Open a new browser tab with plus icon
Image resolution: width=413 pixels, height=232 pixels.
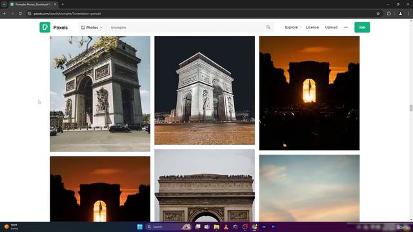[x=63, y=5]
